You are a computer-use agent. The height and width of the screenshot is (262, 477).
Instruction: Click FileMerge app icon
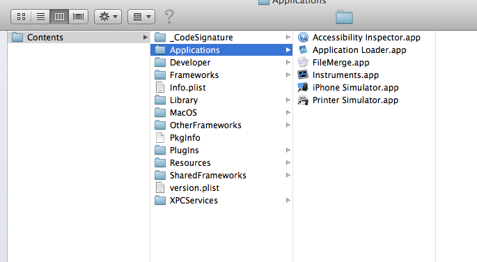(303, 62)
